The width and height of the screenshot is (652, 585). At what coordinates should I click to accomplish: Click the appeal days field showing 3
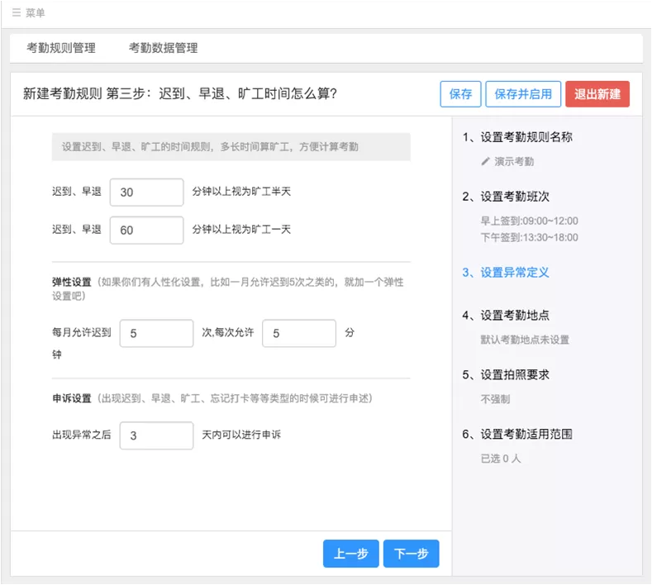click(156, 435)
